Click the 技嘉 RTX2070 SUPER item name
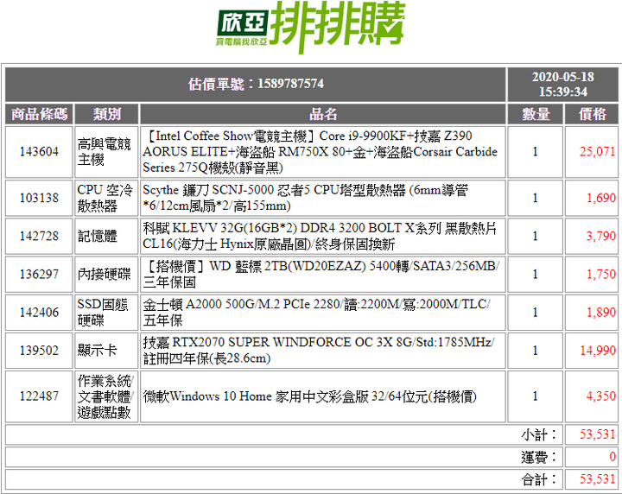This screenshot has width=622, height=494. [x=319, y=350]
